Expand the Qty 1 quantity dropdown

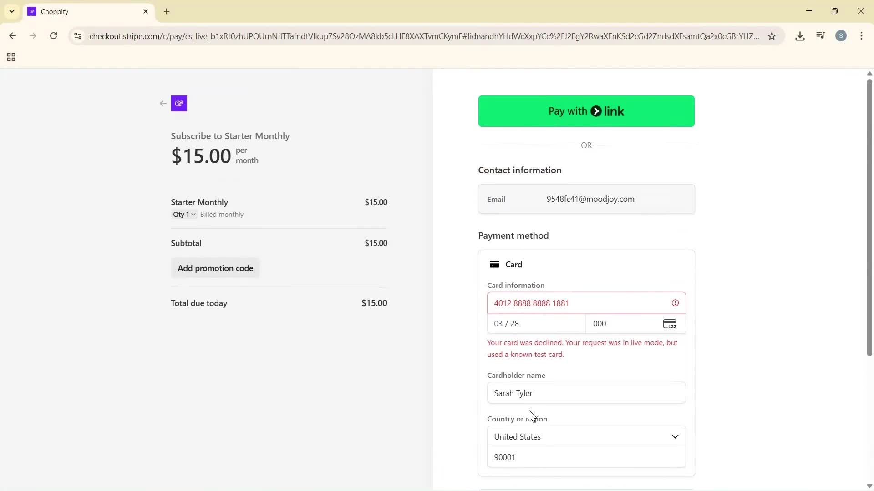click(183, 215)
